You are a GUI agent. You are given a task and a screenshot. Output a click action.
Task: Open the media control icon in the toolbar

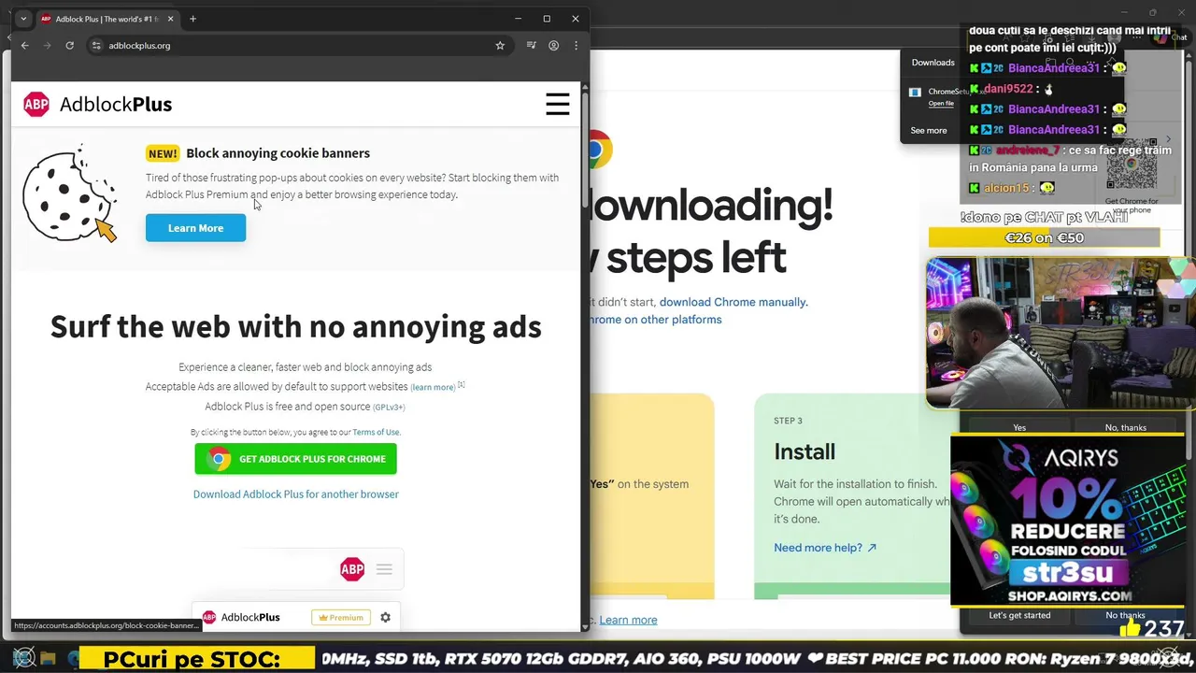[x=531, y=45]
